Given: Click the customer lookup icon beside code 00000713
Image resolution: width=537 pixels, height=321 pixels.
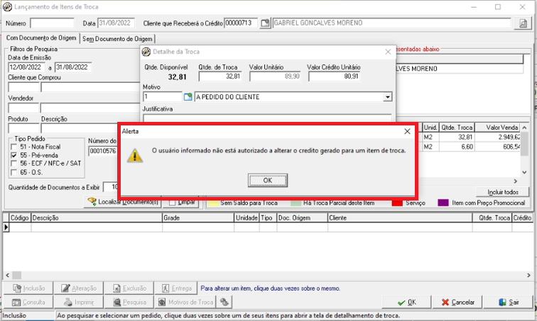Looking at the screenshot, I should coord(265,23).
